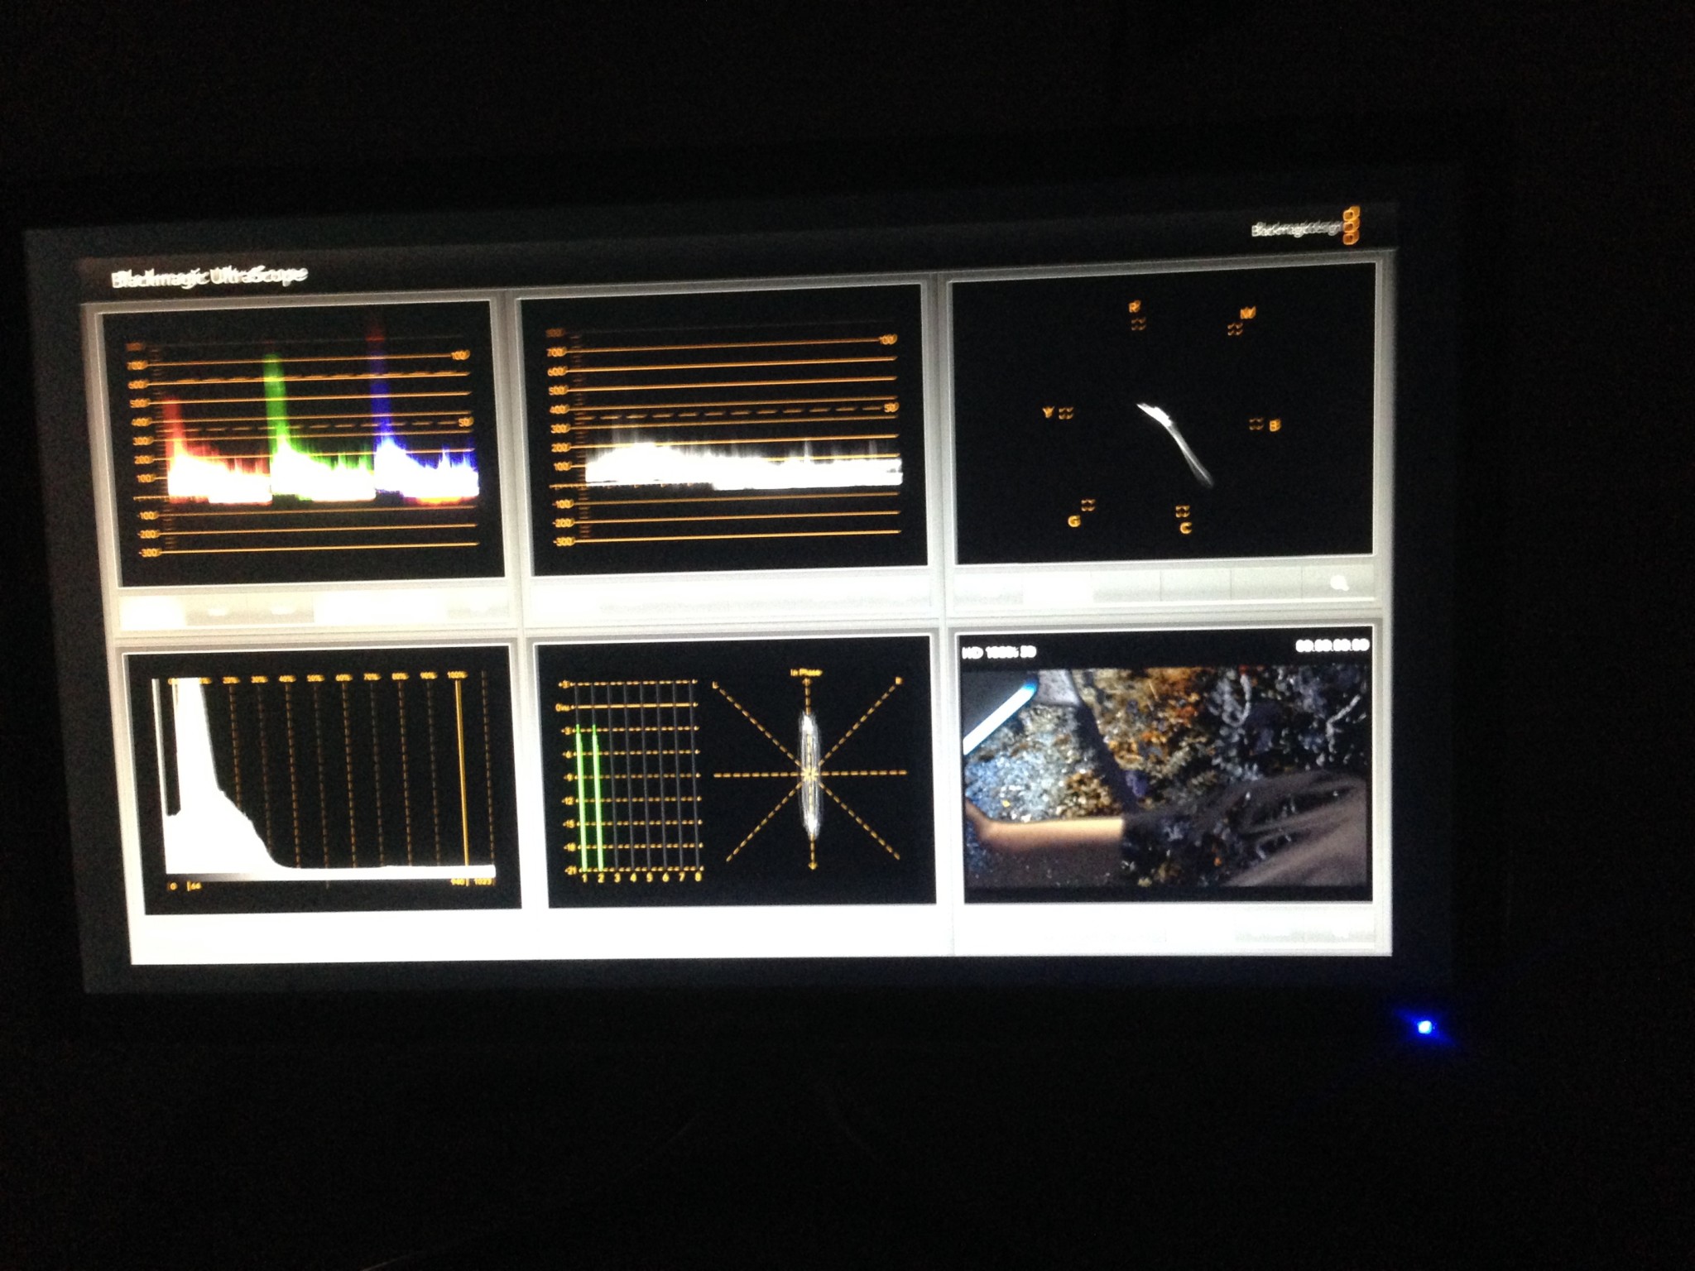Click the HD 1080 format label

999,653
